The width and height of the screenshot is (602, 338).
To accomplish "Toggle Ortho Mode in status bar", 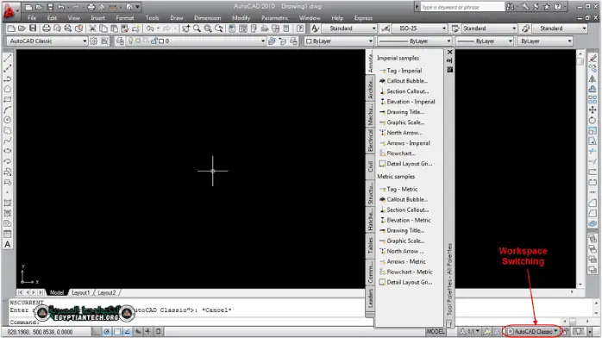I will (116, 331).
